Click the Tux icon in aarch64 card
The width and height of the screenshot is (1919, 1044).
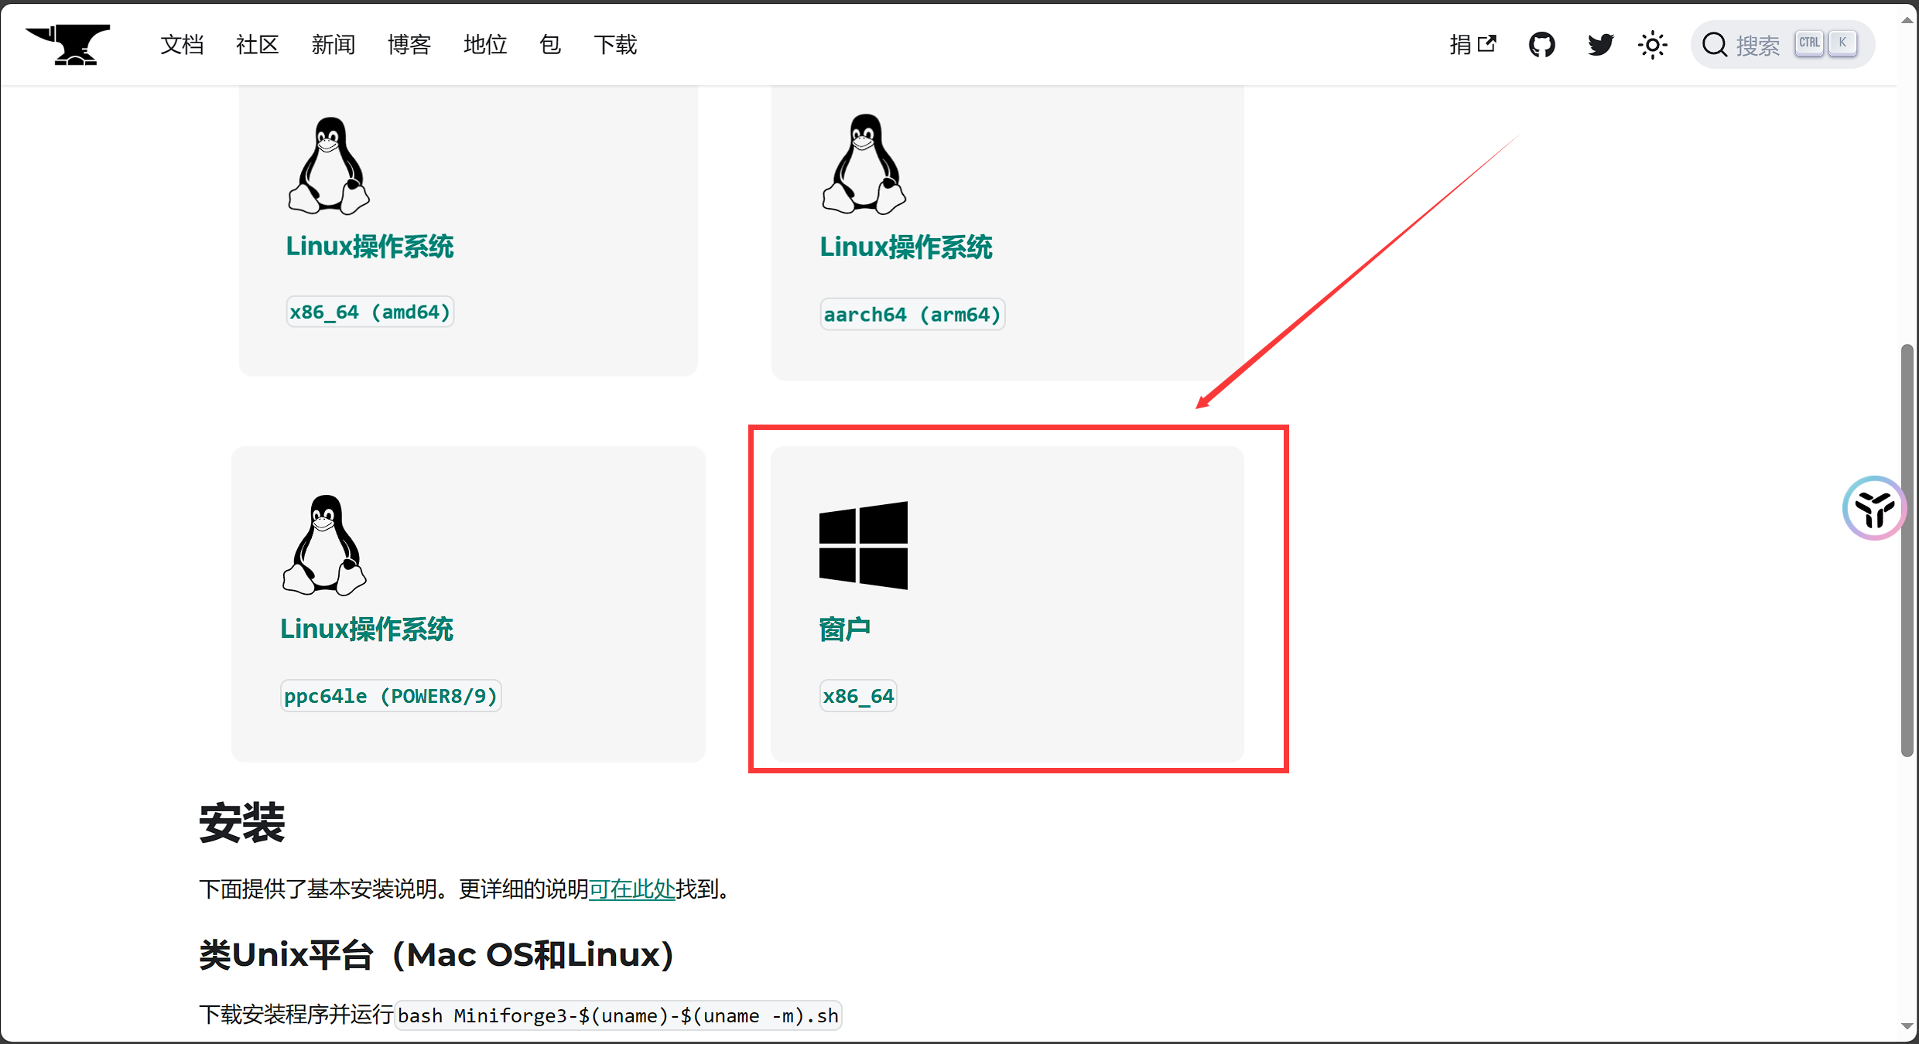point(864,164)
